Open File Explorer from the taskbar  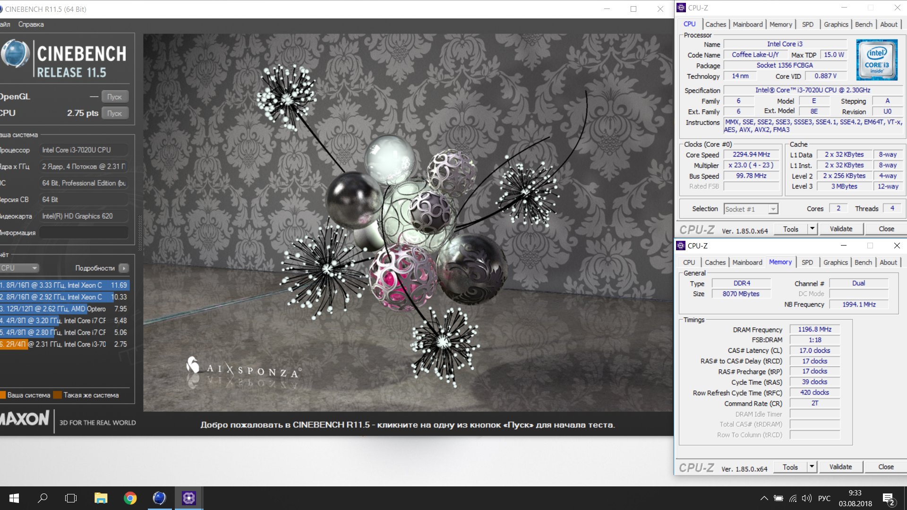tap(101, 498)
